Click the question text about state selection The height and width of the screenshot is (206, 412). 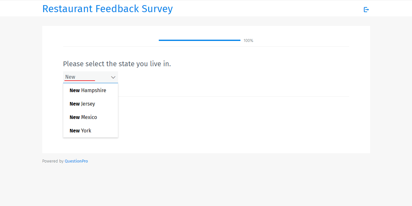tap(117, 64)
